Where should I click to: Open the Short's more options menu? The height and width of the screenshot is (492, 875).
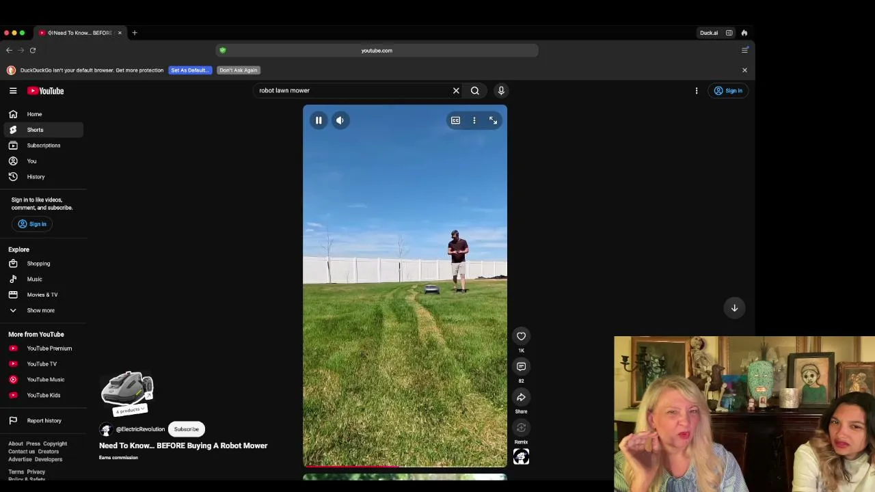(x=474, y=120)
